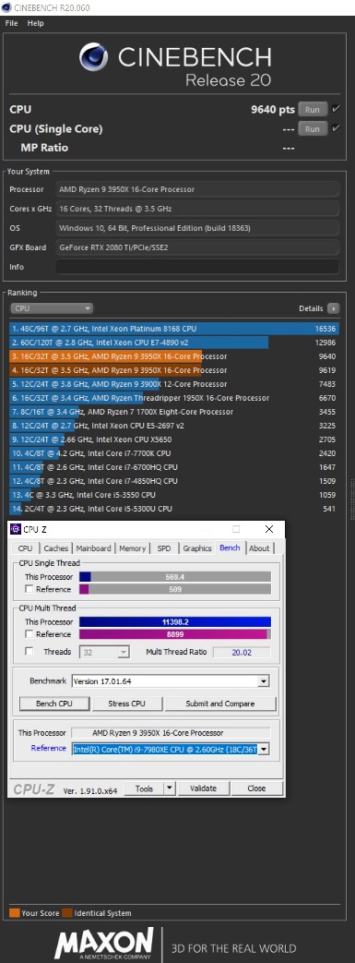Screen dimensions: 355x963
Task: Open the About tab in CPU-Z
Action: click(x=259, y=548)
